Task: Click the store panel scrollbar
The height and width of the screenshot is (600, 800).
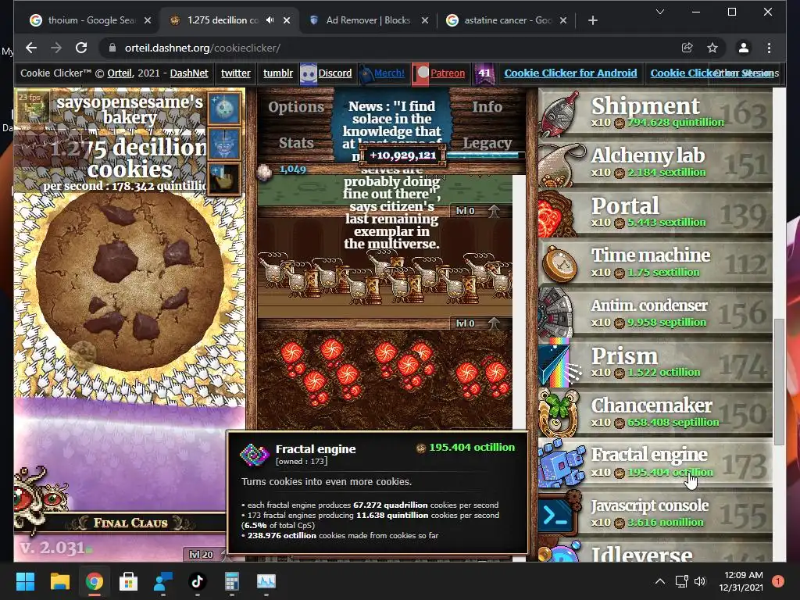Action: coord(779,381)
